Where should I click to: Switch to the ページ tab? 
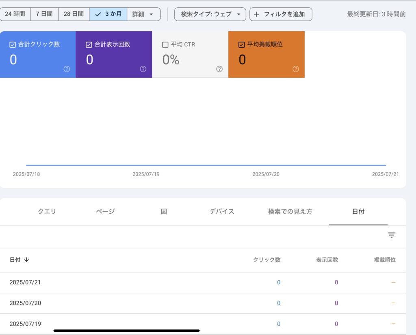105,211
